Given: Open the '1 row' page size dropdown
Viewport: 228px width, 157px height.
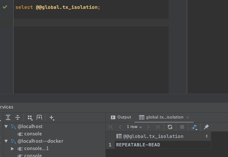Looking at the screenshot, I should point(134,127).
